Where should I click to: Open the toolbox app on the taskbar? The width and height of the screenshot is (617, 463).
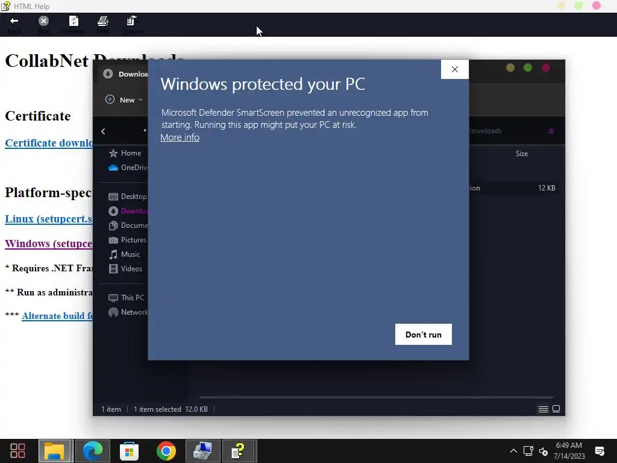tap(202, 451)
